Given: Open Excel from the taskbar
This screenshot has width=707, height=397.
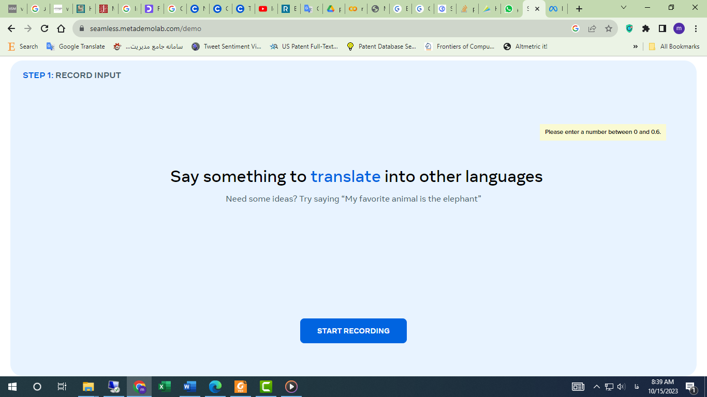Looking at the screenshot, I should coord(165,387).
